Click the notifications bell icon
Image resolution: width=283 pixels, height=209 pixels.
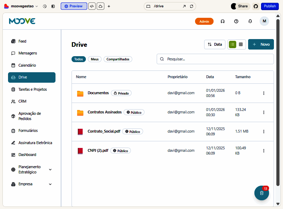point(250,21)
